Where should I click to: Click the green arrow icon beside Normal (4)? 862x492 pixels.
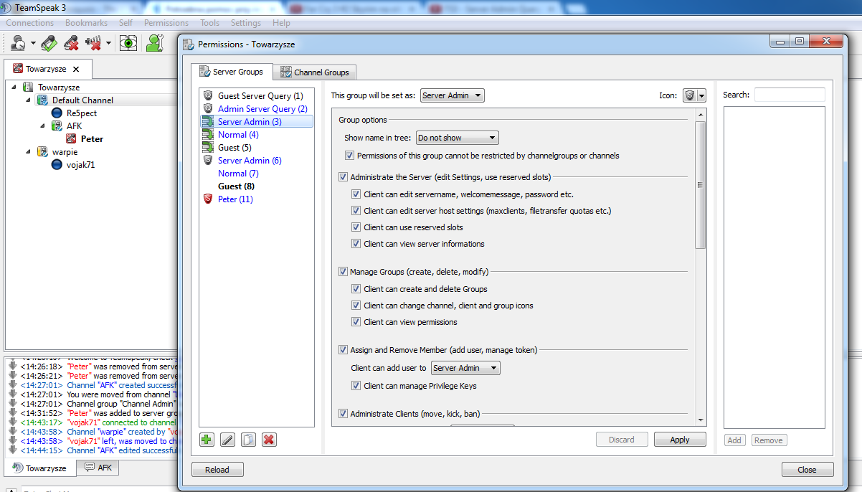(208, 135)
